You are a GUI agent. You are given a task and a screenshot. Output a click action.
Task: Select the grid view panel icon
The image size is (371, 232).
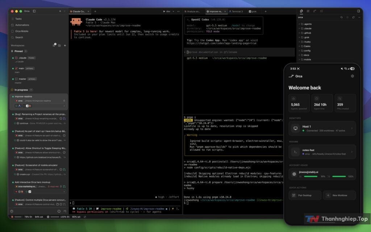308,11
